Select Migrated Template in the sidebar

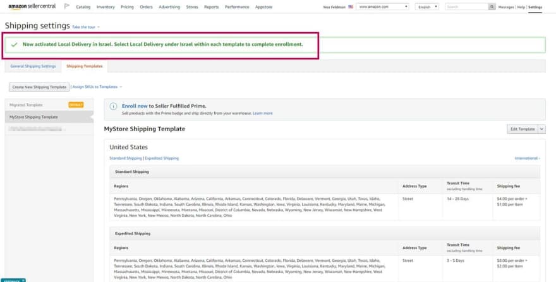27,105
